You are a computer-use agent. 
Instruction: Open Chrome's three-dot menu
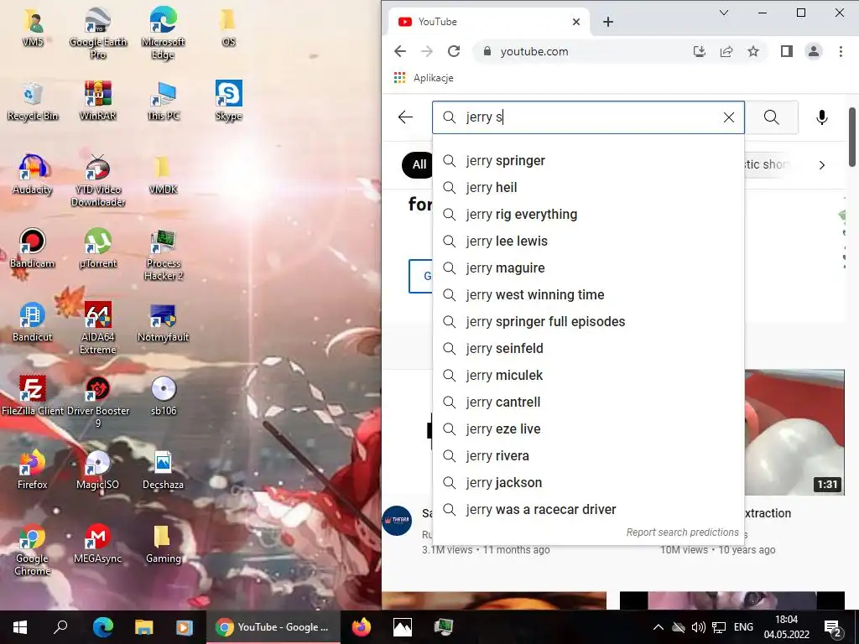point(841,51)
